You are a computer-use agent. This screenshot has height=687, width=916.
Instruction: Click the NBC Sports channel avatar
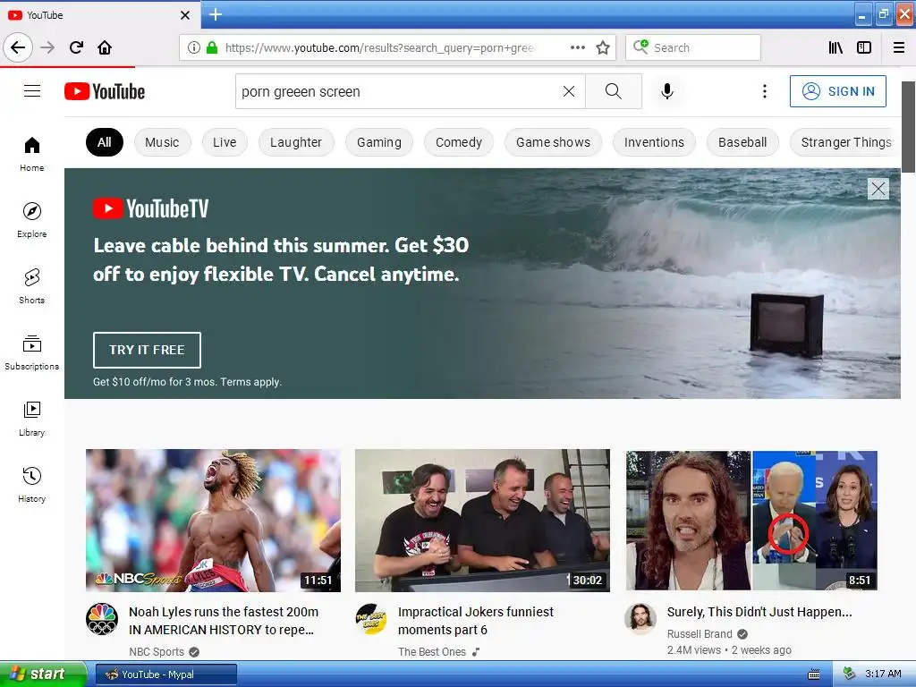click(x=102, y=619)
